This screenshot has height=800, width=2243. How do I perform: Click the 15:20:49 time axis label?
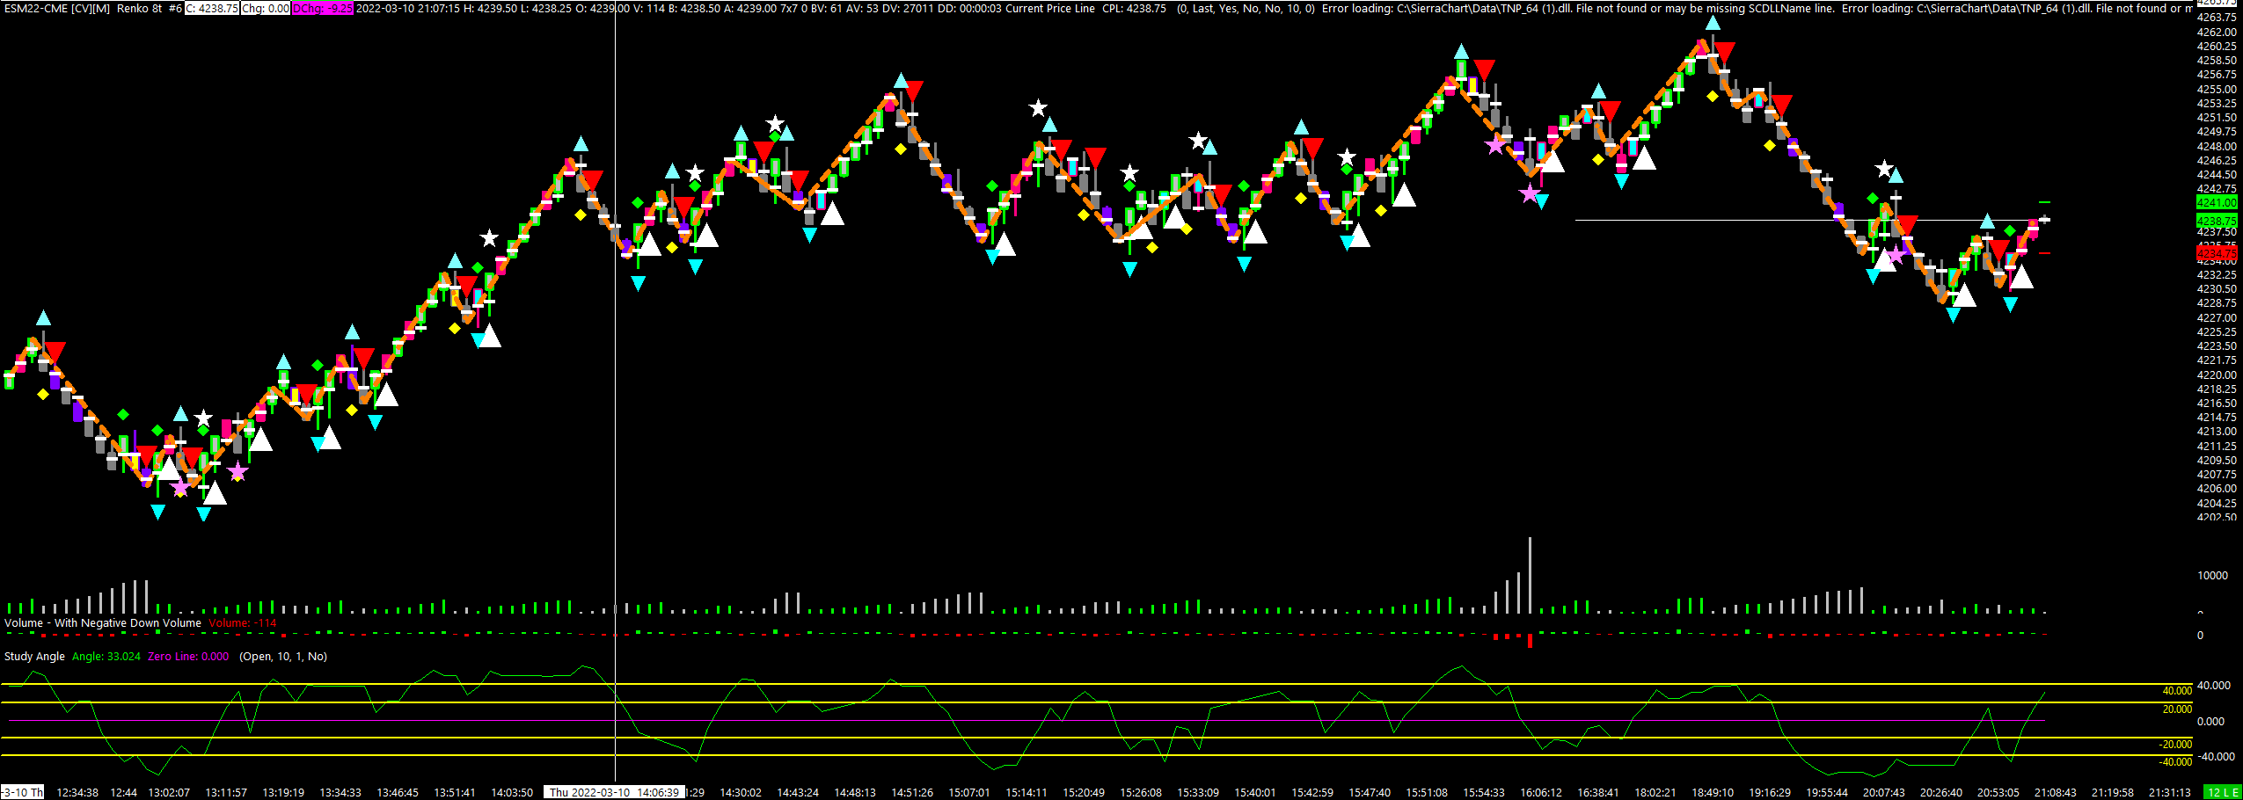click(1084, 793)
